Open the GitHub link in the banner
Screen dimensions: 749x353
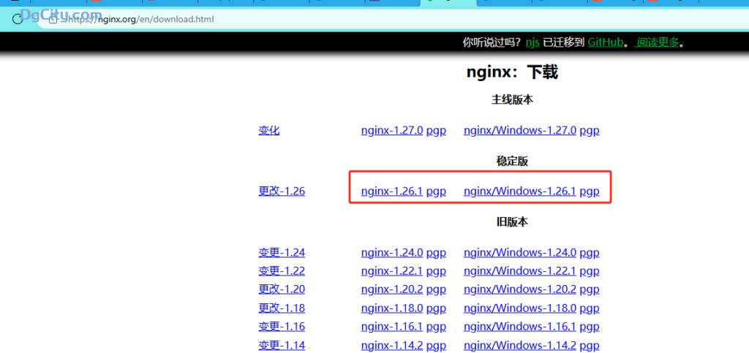pyautogui.click(x=605, y=42)
